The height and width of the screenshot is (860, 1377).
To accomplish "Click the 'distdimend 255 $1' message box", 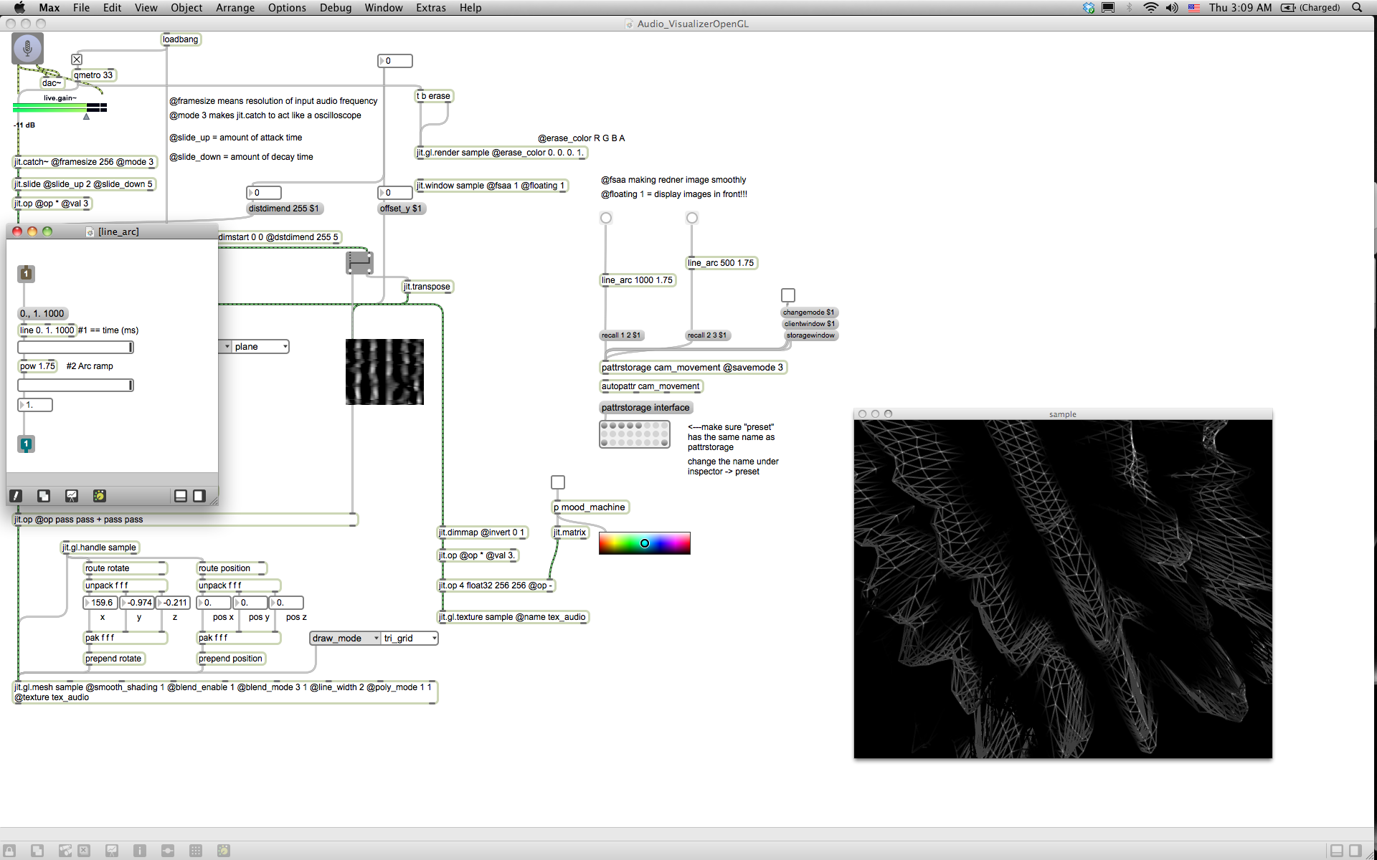I will [284, 209].
